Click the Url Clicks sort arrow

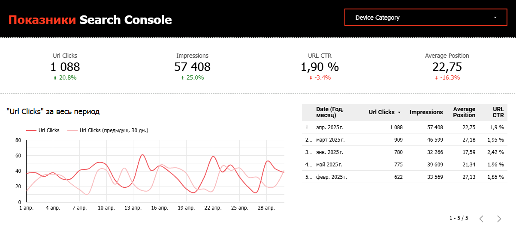pos(399,113)
